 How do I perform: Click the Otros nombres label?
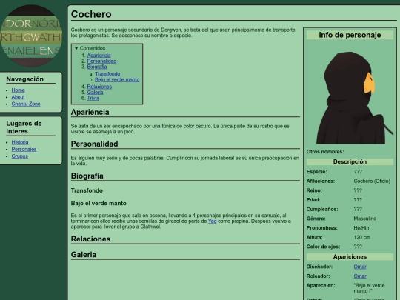pyautogui.click(x=325, y=152)
